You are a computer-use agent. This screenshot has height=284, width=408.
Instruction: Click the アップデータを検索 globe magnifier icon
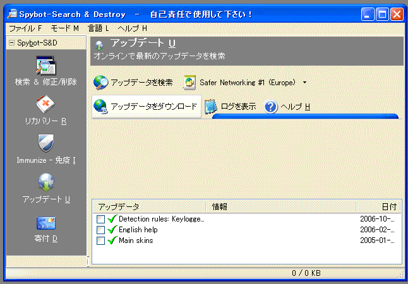[100, 83]
